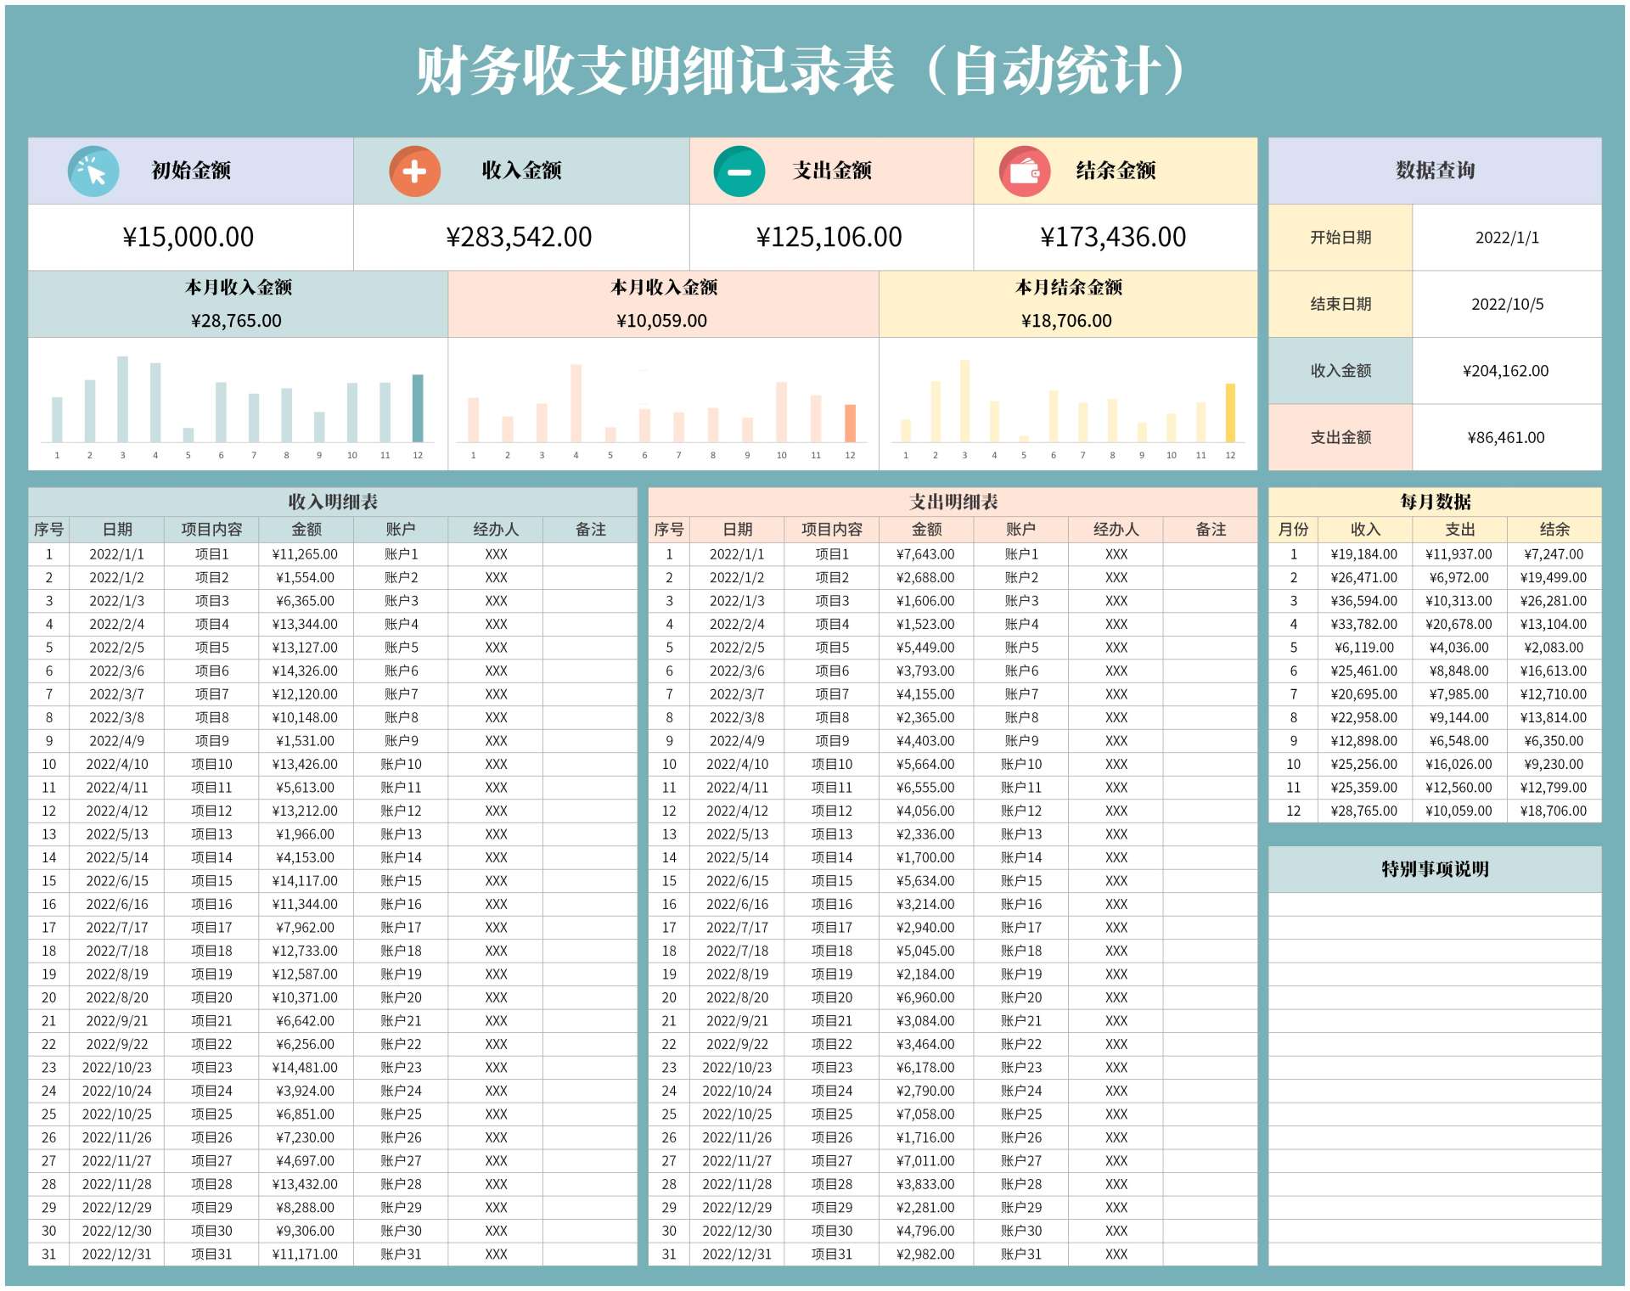Image resolution: width=1630 pixels, height=1291 pixels.
Task: Click month 5 balance ¥2,083.00
Action: (1554, 648)
